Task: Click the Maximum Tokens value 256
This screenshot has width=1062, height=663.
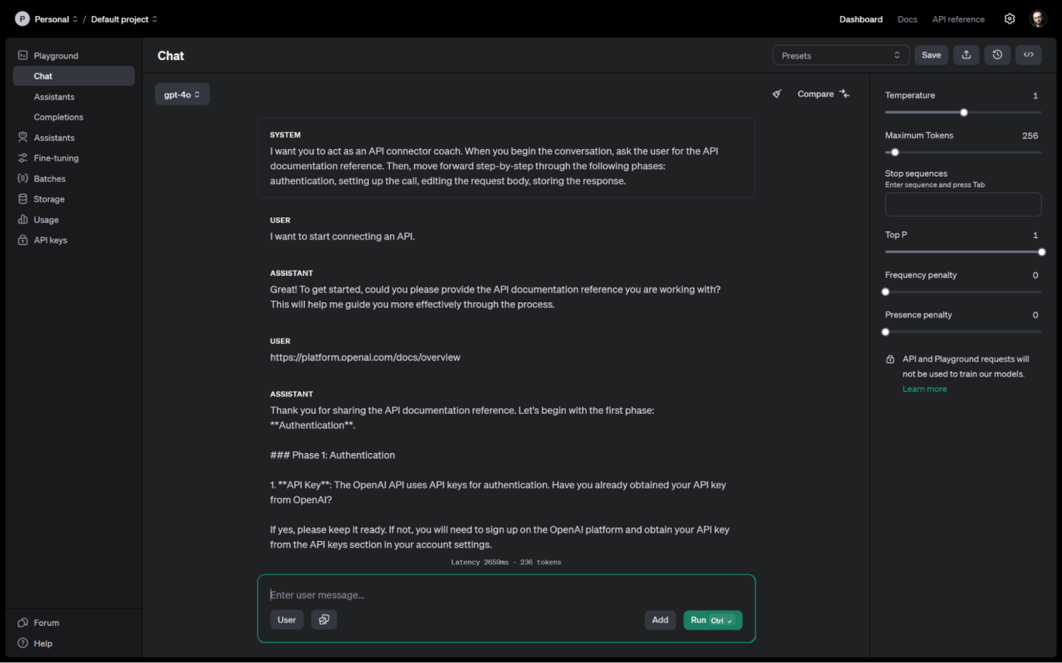Action: pos(1030,136)
